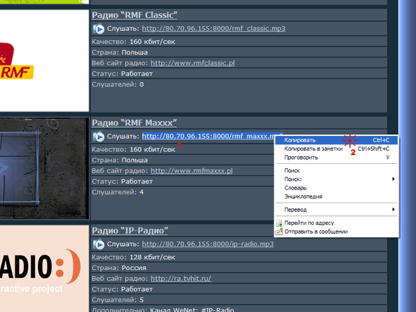416x312 pixels.
Task: Open the Радио "IP-Радио" heading link
Action: point(130,231)
